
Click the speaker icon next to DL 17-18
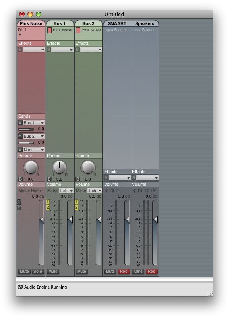tap(134, 191)
